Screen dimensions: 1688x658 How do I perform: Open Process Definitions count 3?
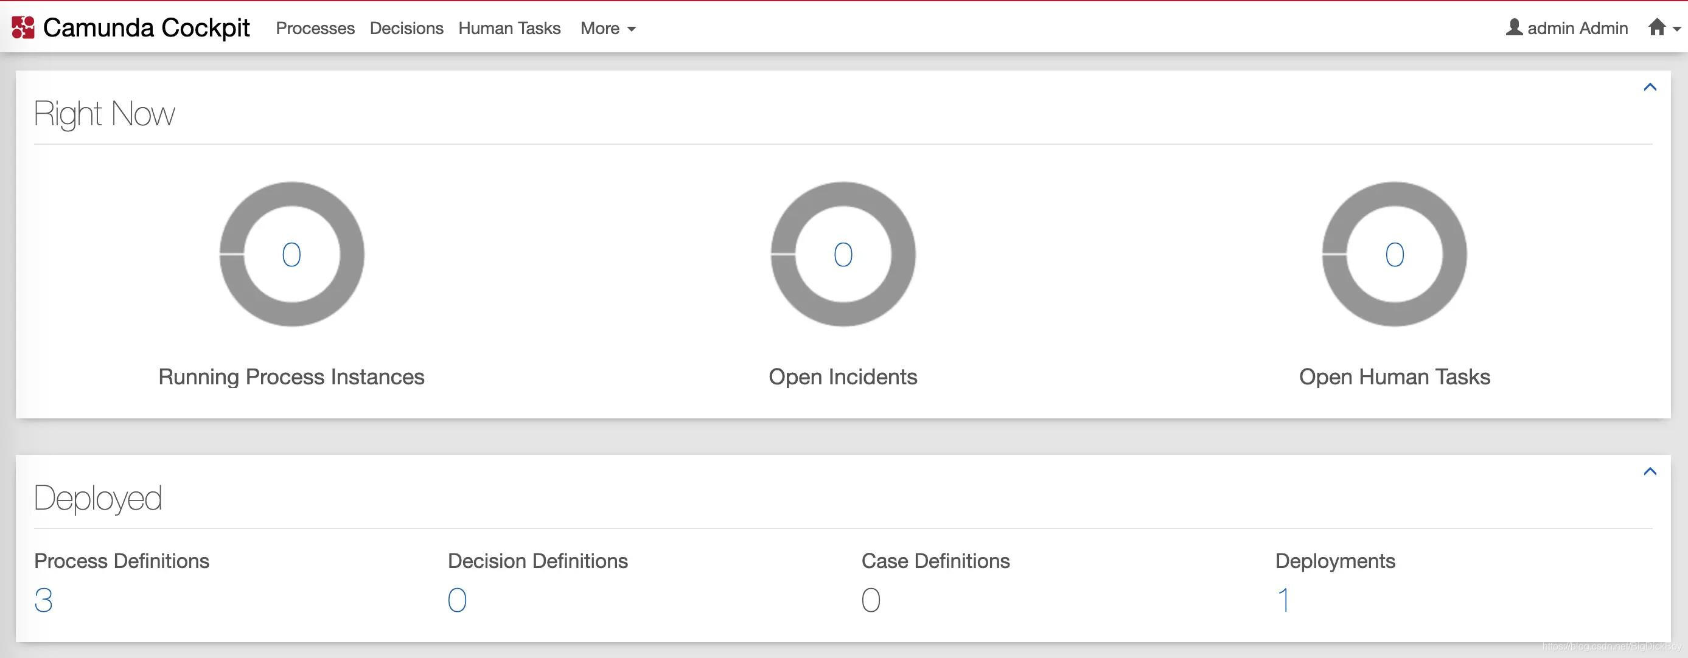tap(43, 600)
